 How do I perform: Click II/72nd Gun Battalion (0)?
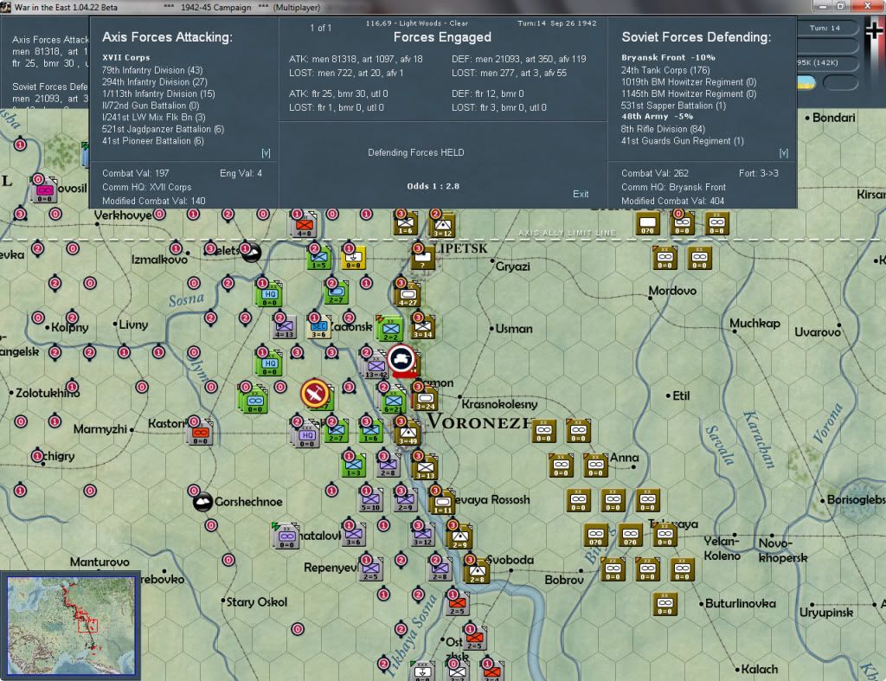coord(151,106)
